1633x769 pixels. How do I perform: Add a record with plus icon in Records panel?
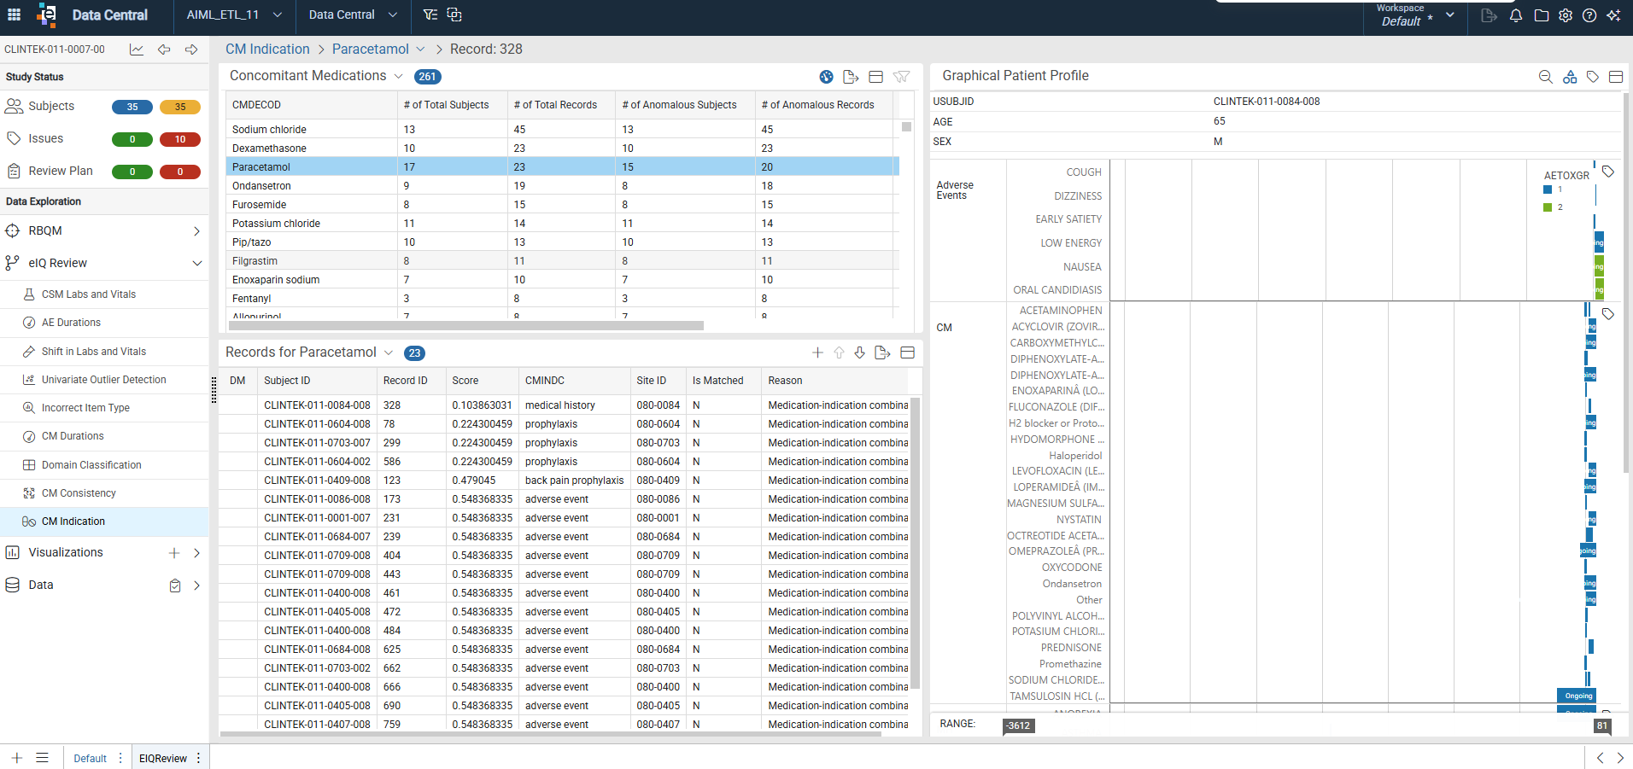(817, 352)
